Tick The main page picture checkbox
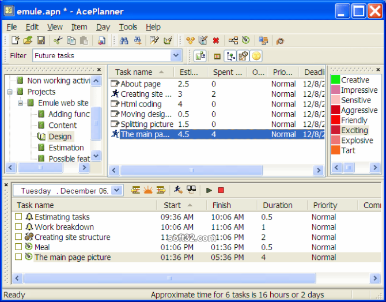Viewport: 386px width, 302px height. [18, 257]
